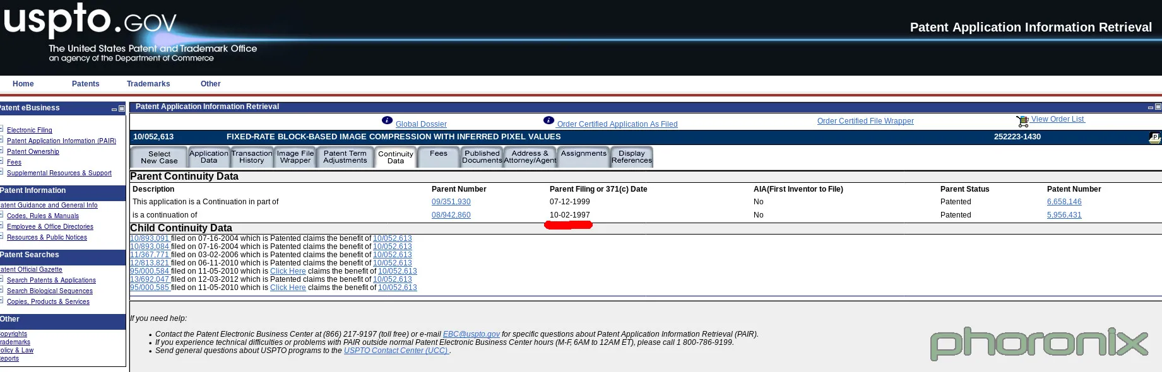Screen dimensions: 1162x372
Task: Open child application 11/367,771
Action: (x=150, y=255)
